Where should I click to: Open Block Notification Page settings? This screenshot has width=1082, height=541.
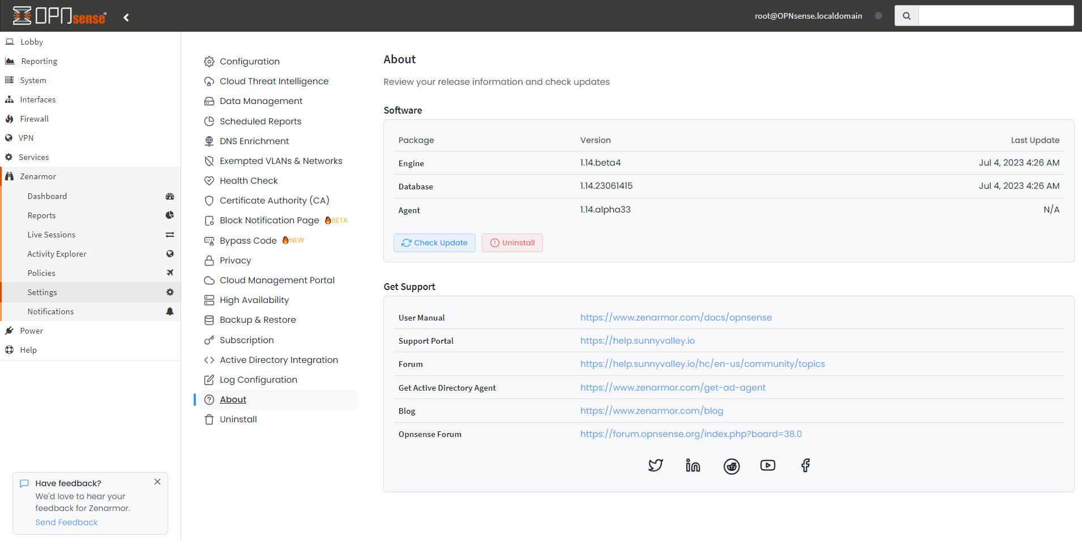pos(270,220)
